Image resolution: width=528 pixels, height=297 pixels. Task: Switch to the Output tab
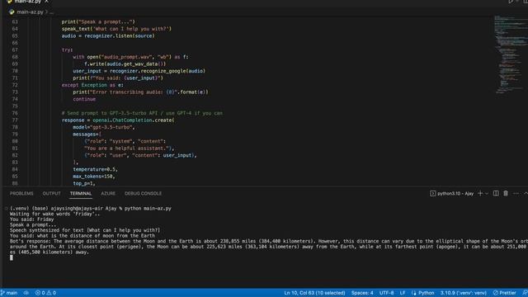pyautogui.click(x=51, y=194)
